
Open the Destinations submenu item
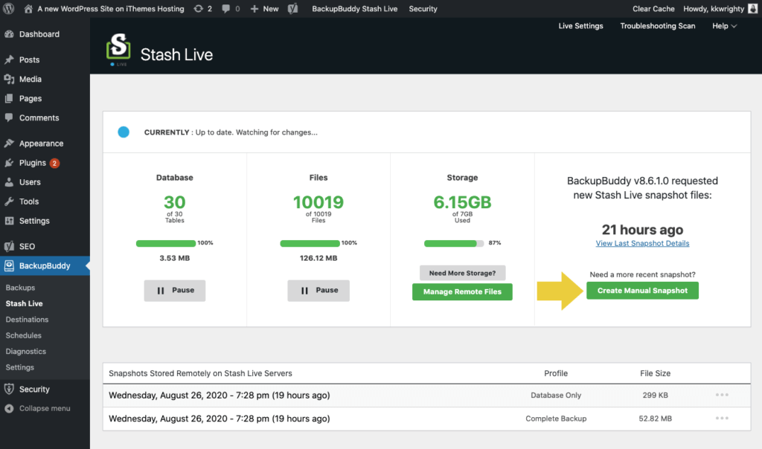pos(27,320)
